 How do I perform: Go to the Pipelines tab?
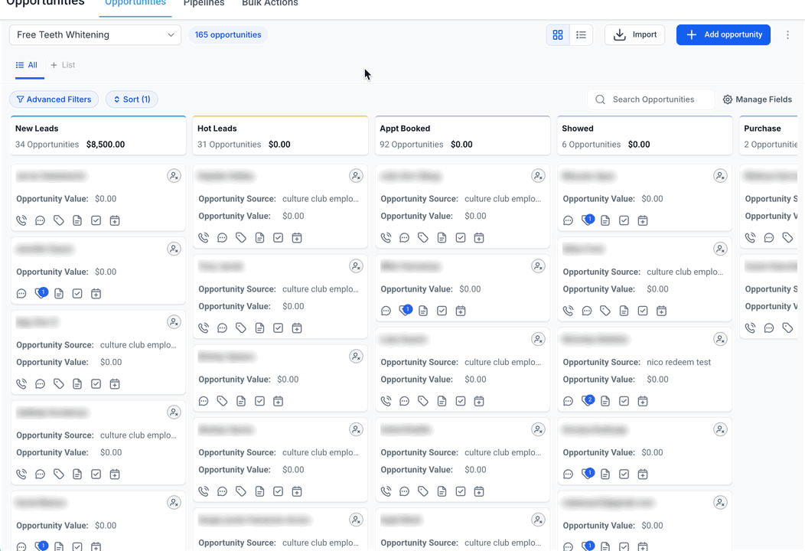click(204, 4)
